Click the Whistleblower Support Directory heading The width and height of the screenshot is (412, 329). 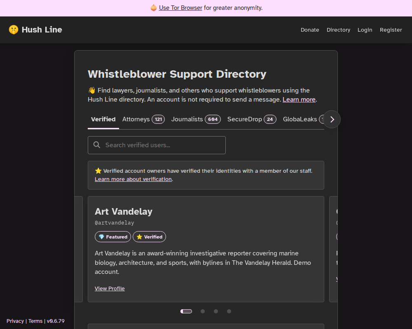pos(177,74)
